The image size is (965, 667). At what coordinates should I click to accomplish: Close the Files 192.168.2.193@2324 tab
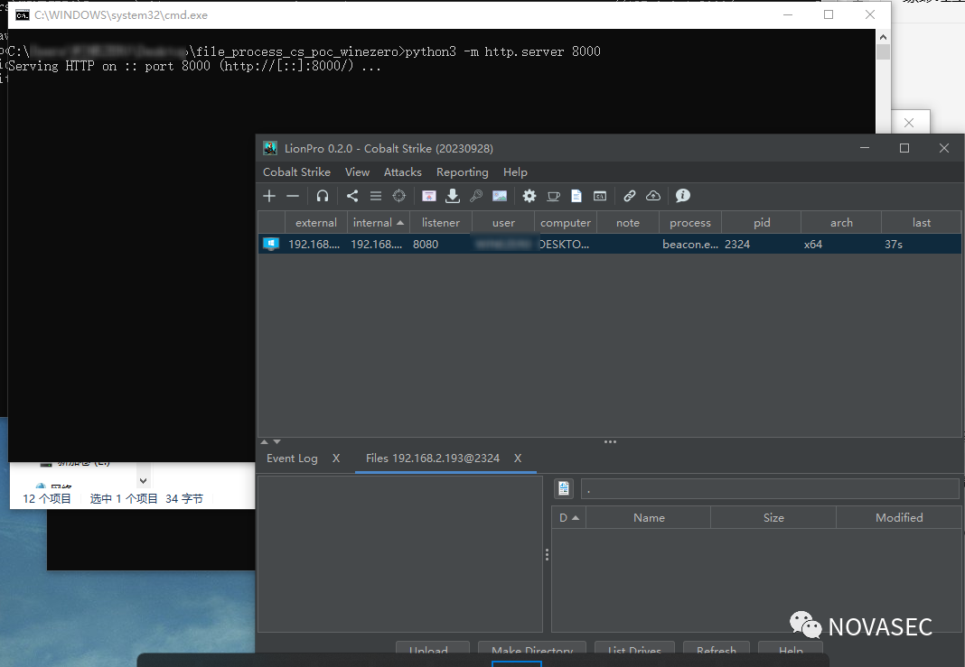[x=518, y=459]
